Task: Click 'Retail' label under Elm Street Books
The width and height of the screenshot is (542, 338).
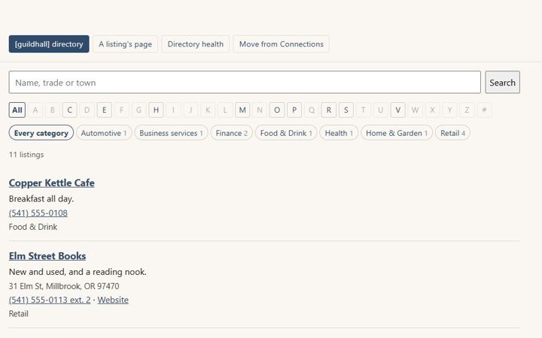Action: pos(19,313)
